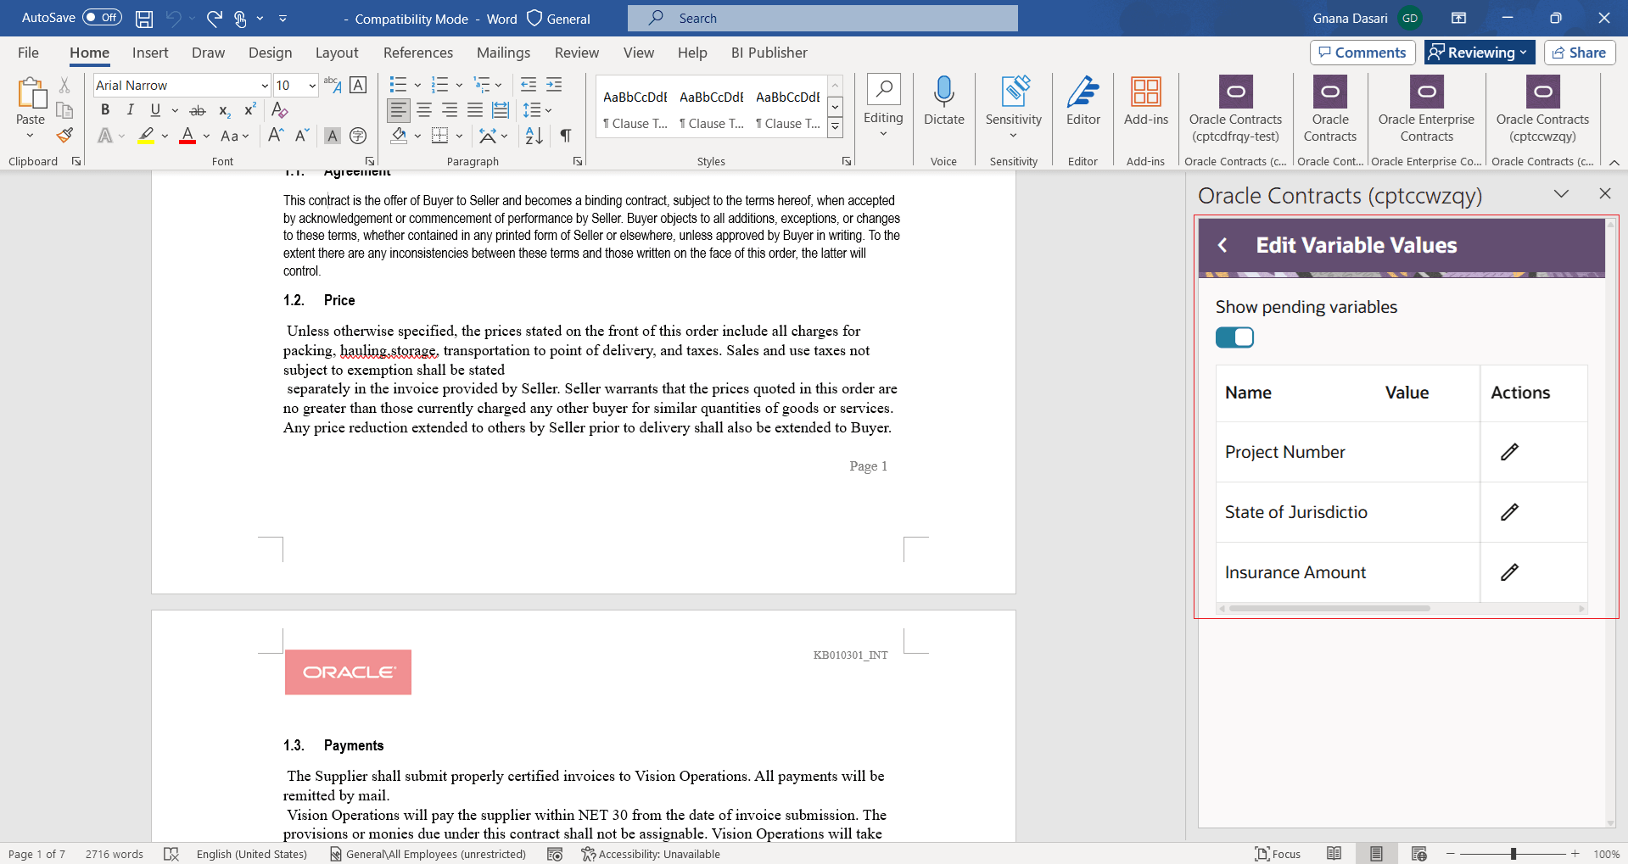Turn off Show pending variables switch
The height and width of the screenshot is (864, 1628).
[x=1234, y=337]
